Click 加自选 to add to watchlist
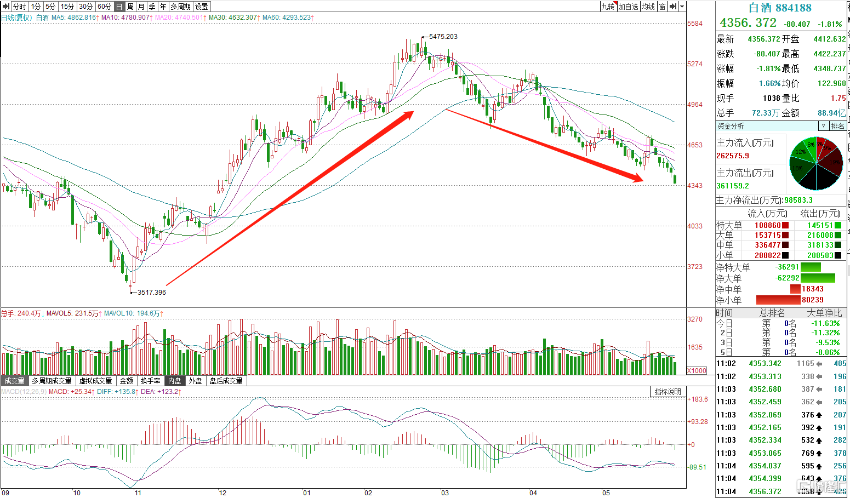850x498 pixels. pos(629,7)
